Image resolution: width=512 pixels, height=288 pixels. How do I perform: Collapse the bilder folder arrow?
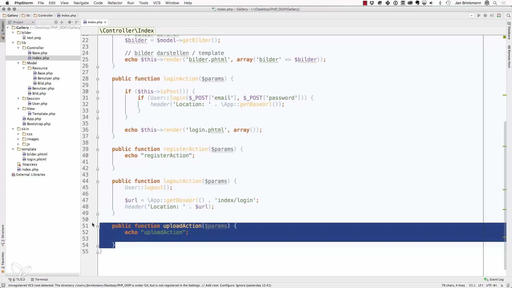click(13, 33)
